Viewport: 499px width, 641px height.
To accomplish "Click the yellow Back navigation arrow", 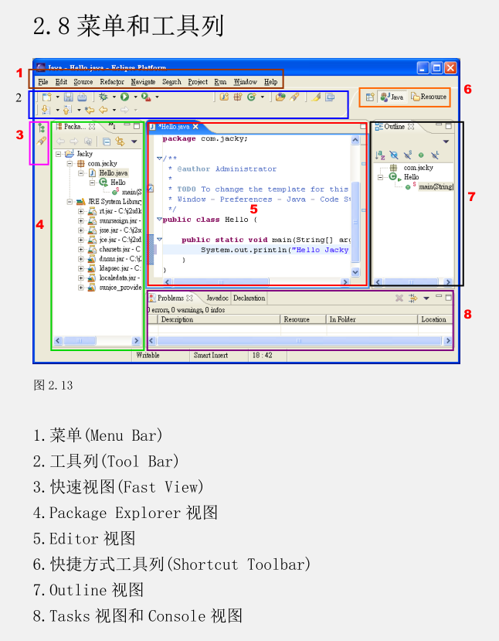I will tap(104, 110).
